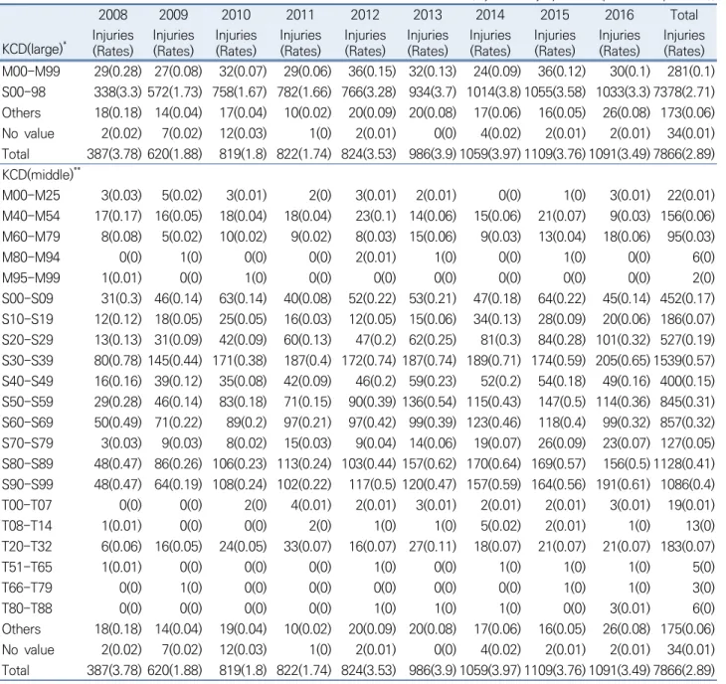Viewport: 726px width, 684px height.
Task: Click the T08-T14 row label
Action: [27, 526]
